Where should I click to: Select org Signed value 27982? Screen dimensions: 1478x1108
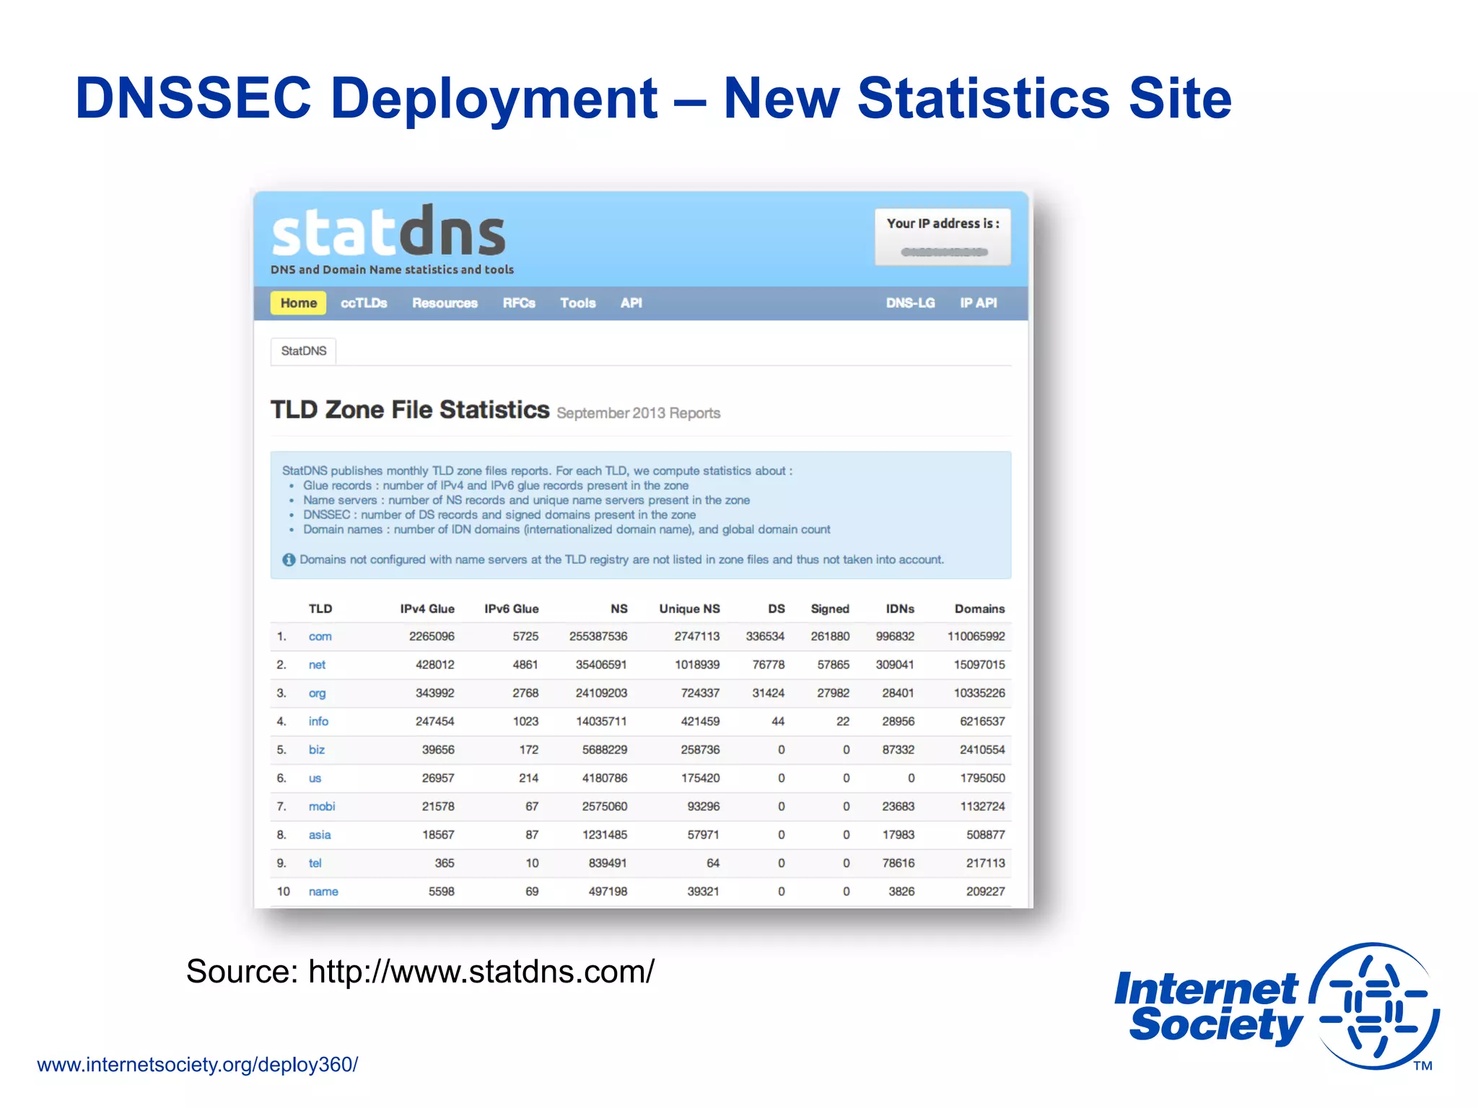tap(833, 693)
